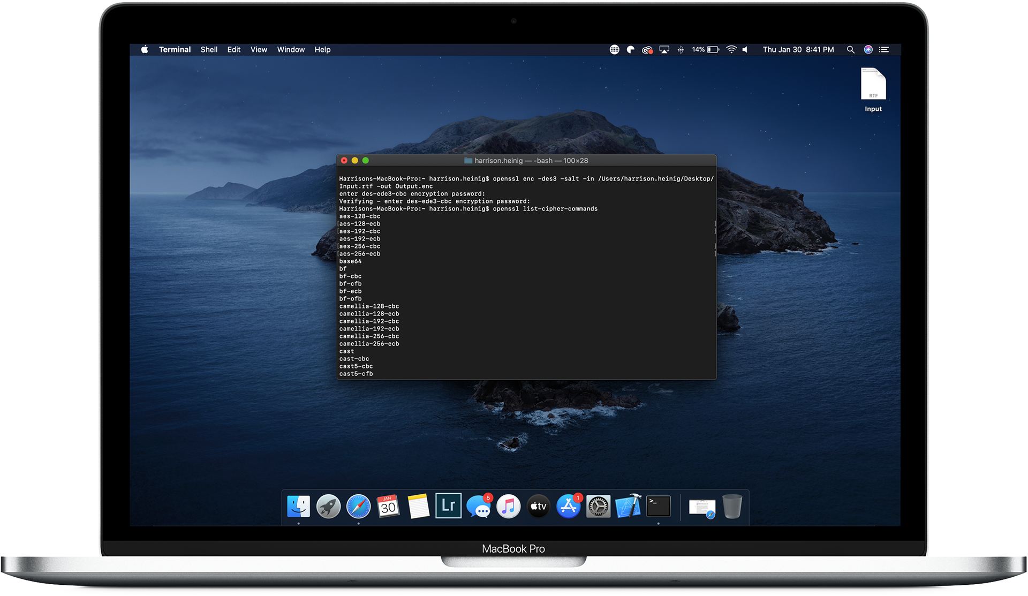1028x596 pixels.
Task: Click 'enter des-ede3-cbc encryption password:' line
Action: tap(412, 194)
